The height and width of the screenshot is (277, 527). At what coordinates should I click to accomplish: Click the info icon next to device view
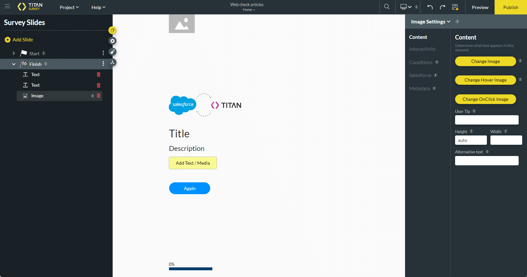tap(416, 7)
